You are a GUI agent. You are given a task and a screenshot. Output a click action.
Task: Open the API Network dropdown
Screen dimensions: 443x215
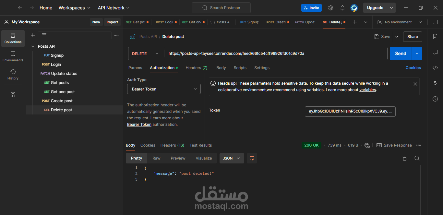114,8
